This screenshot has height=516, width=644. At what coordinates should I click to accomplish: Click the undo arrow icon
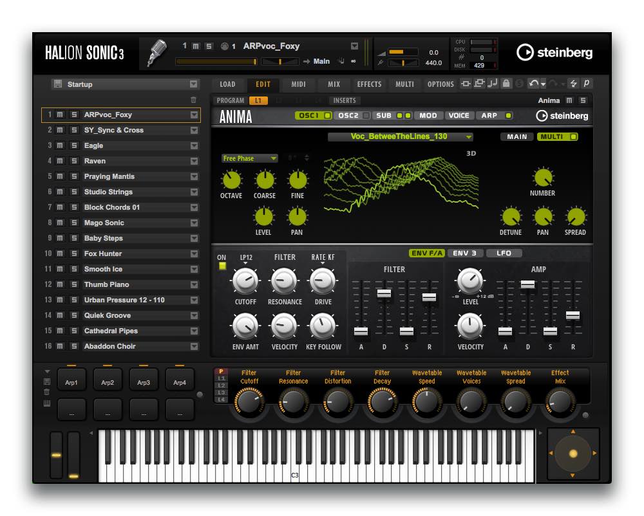tap(533, 84)
